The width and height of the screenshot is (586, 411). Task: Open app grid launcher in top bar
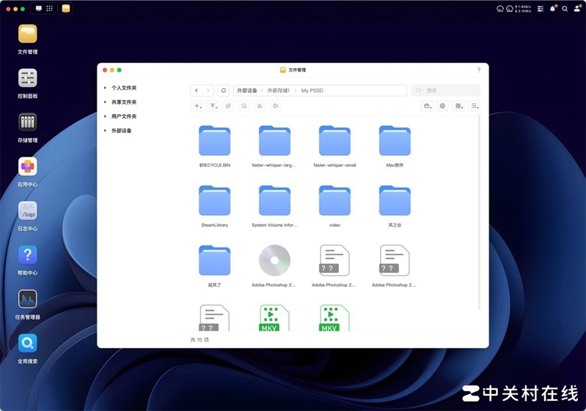49,8
